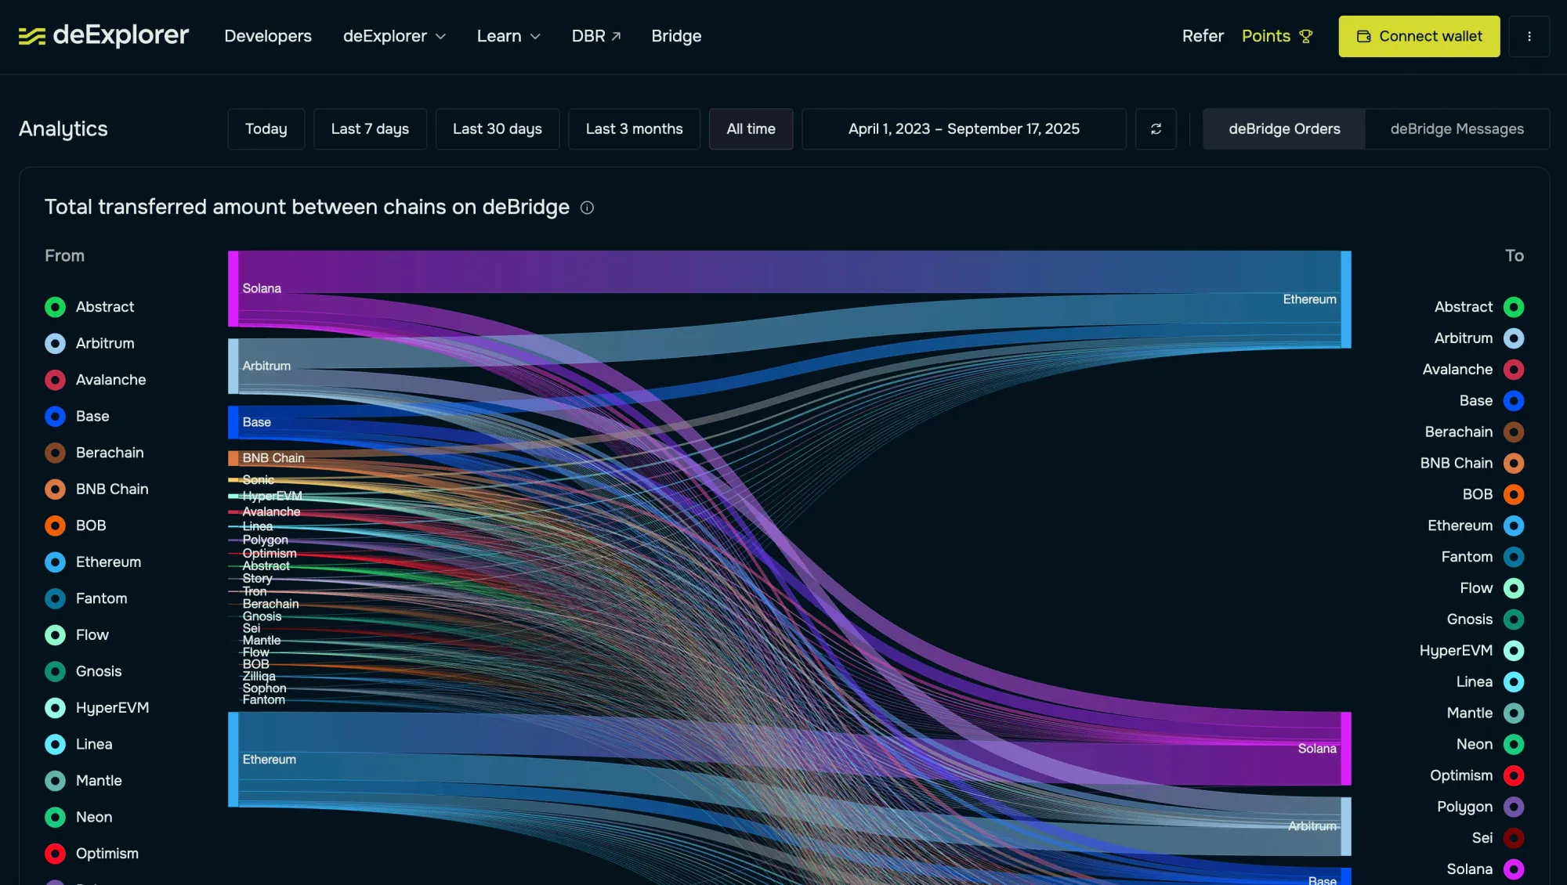This screenshot has height=885, width=1567.
Task: Toggle Base chain in From legend
Action: click(55, 416)
